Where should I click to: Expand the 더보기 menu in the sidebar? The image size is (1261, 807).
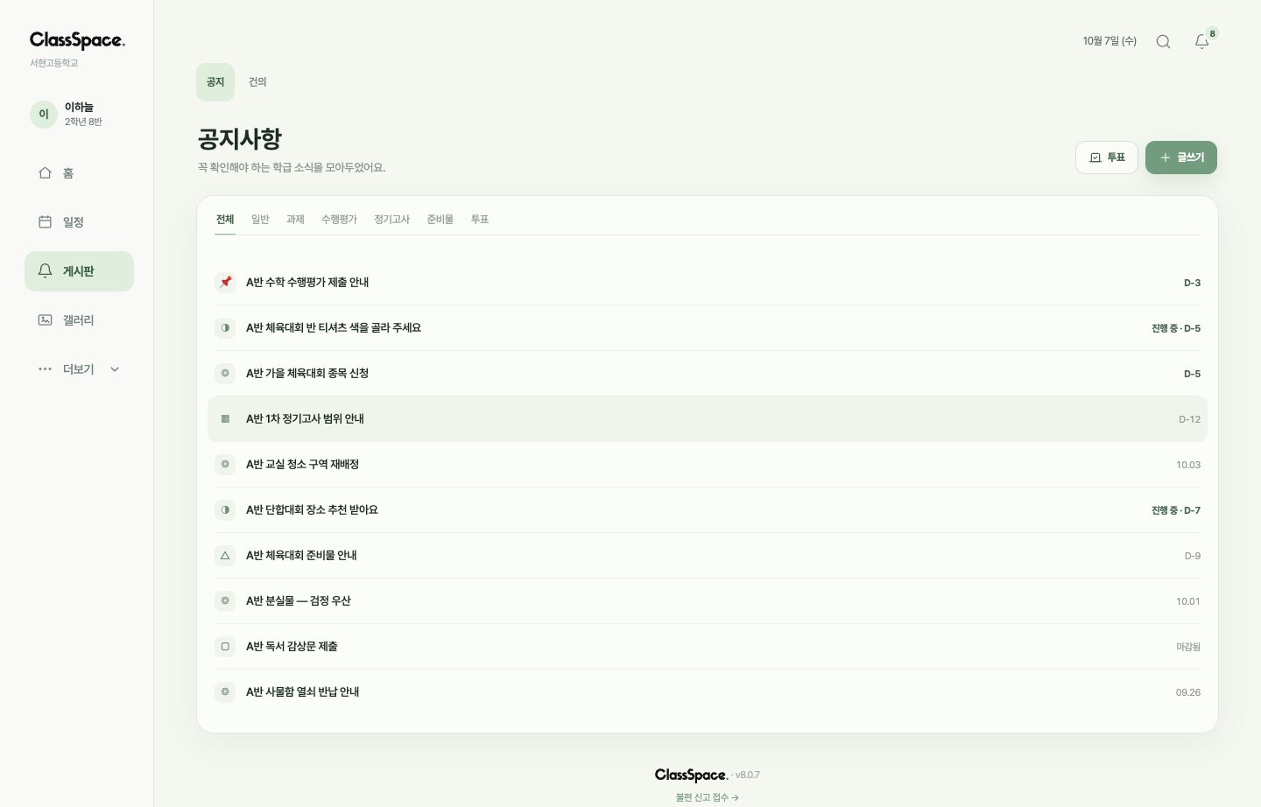(79, 369)
